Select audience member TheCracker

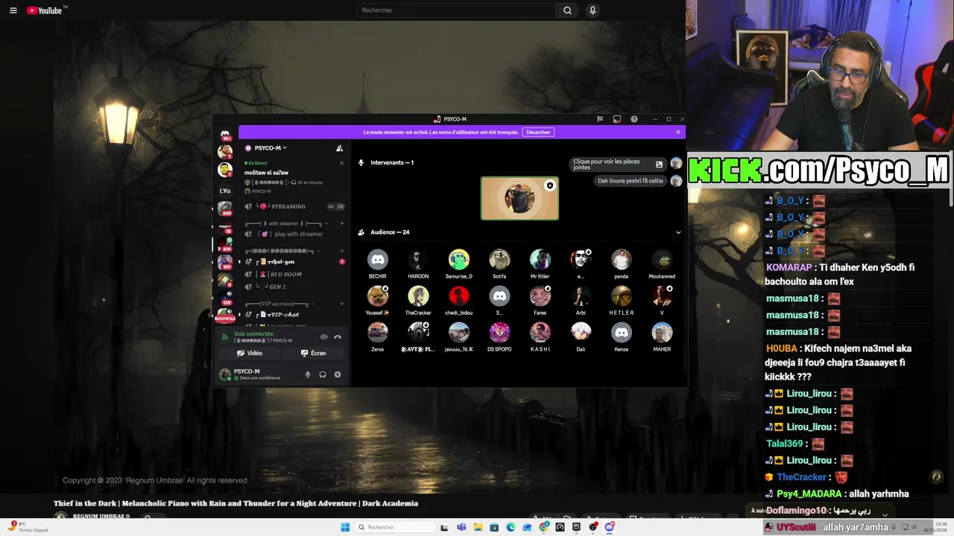418,300
